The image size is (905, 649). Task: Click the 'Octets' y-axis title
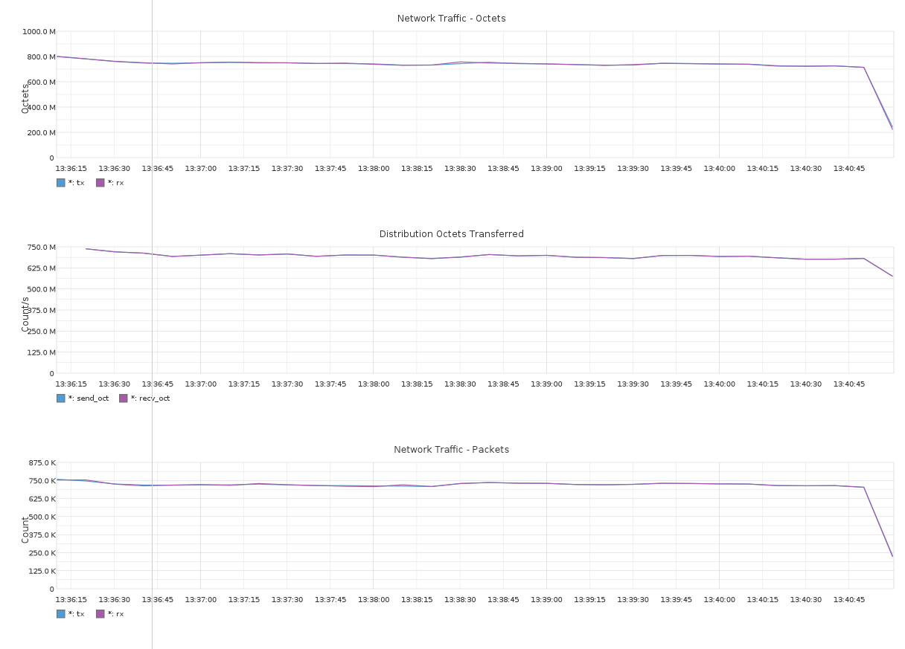[x=25, y=98]
